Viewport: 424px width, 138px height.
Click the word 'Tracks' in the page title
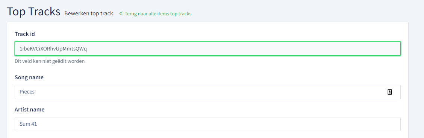coord(44,12)
